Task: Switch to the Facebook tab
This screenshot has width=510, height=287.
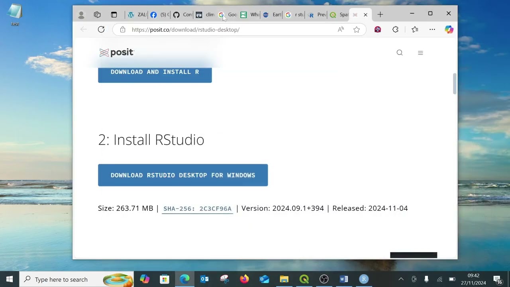Action: 159,15
